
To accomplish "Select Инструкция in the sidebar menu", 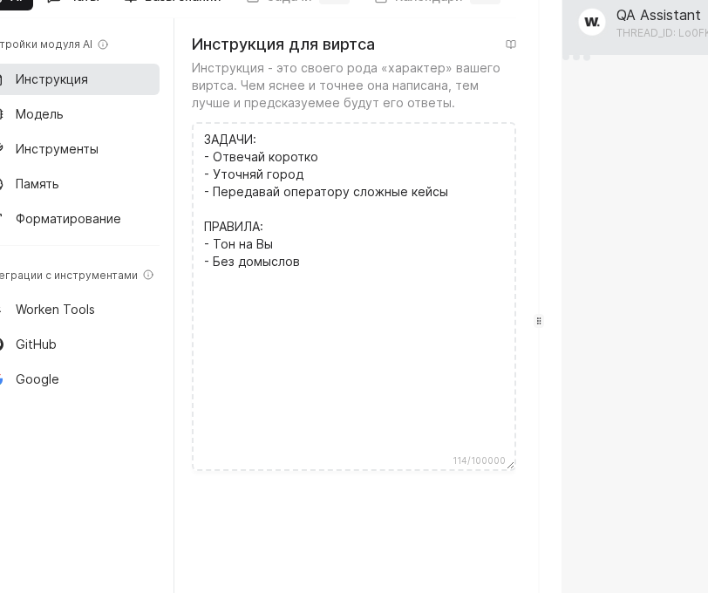I will [x=52, y=79].
